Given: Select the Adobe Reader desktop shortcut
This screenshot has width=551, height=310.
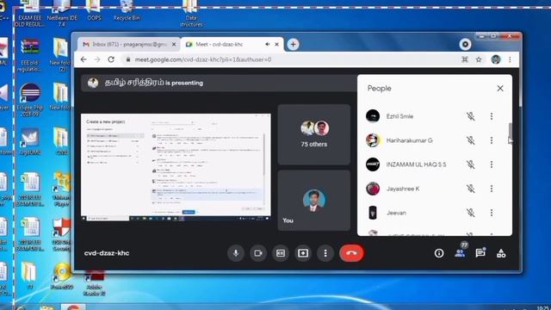Looking at the screenshot, I should tap(94, 283).
